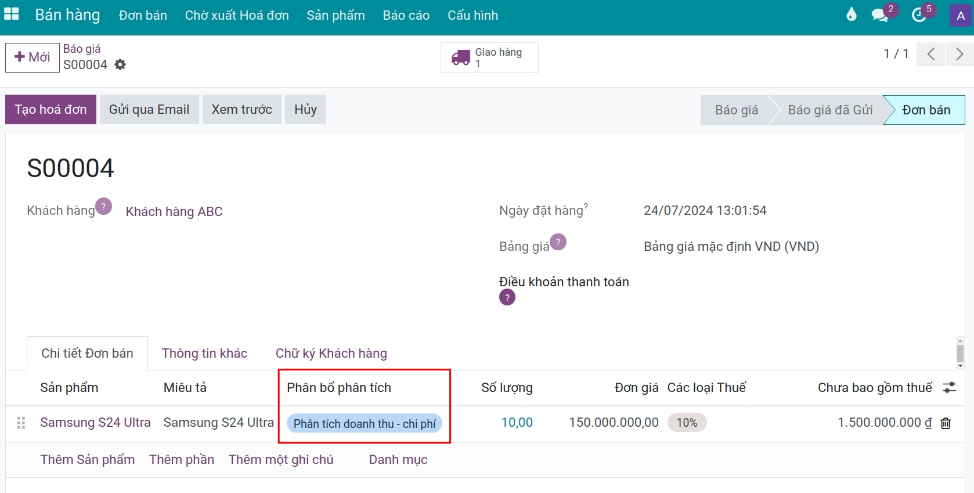Open Báo cáo menu
The height and width of the screenshot is (493, 974).
pyautogui.click(x=406, y=15)
